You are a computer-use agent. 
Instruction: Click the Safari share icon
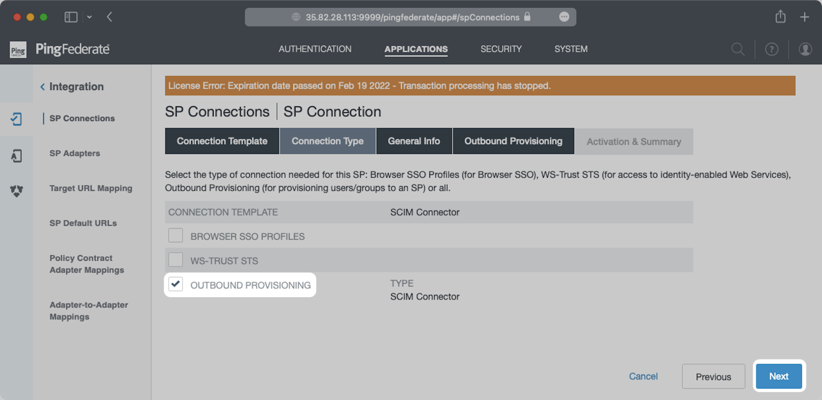click(780, 17)
